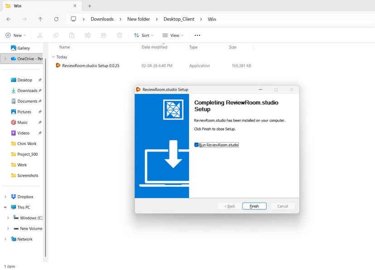
Task: Click the Back button in Setup
Action: click(230, 206)
